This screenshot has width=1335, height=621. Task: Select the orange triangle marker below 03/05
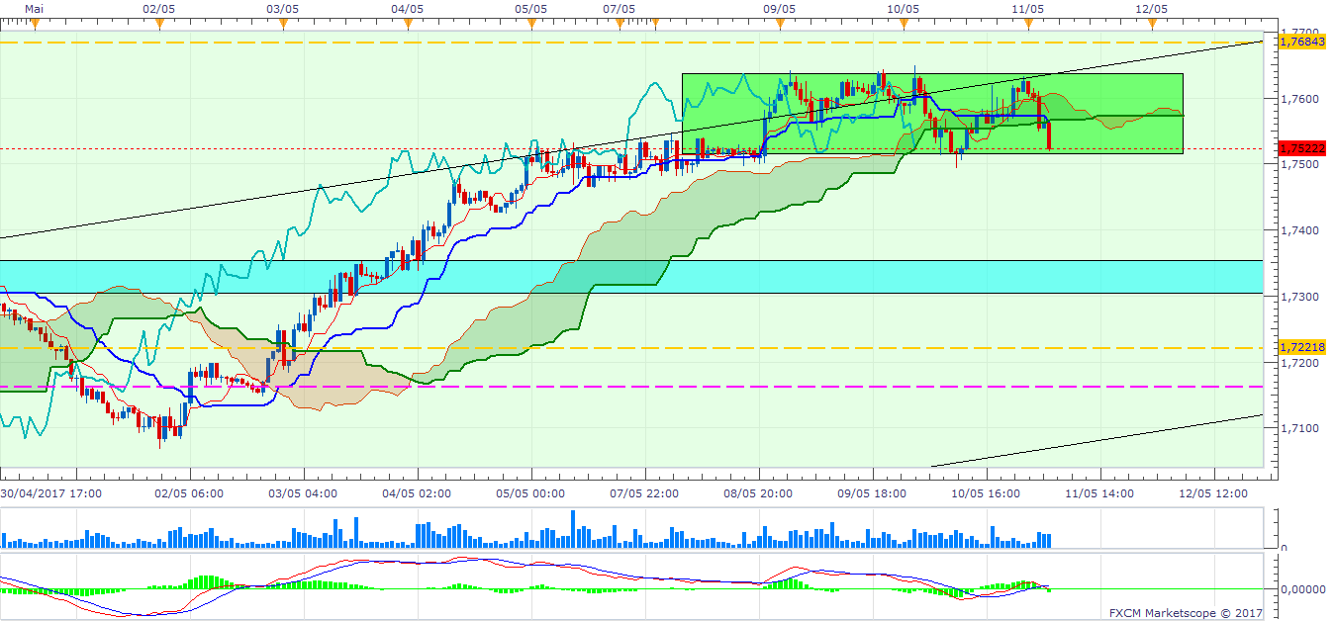(x=283, y=25)
